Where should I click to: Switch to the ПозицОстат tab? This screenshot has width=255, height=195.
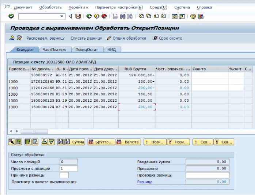click(87, 50)
